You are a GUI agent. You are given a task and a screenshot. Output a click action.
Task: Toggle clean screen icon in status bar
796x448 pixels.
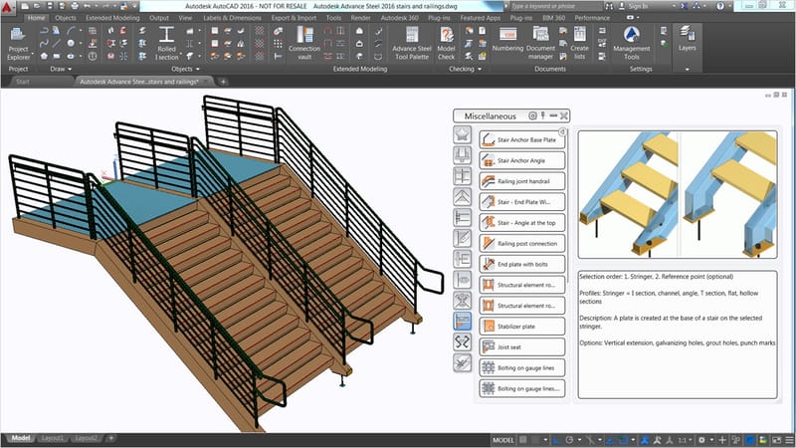(776, 440)
